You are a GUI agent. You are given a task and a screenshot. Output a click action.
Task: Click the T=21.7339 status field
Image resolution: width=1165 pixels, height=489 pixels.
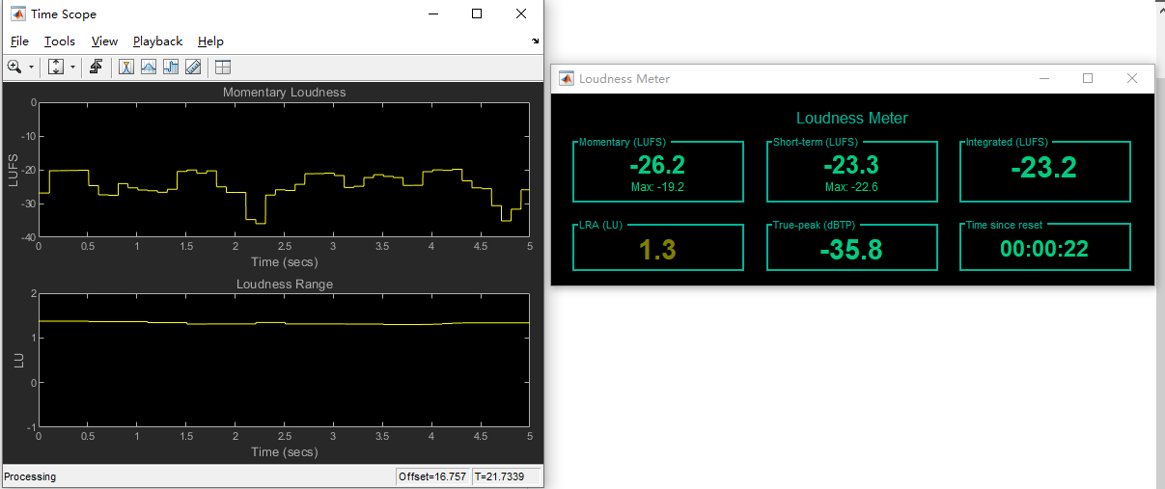(x=506, y=476)
